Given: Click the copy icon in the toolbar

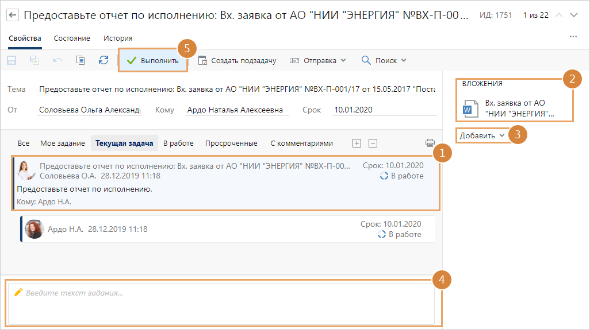Looking at the screenshot, I should pyautogui.click(x=81, y=60).
